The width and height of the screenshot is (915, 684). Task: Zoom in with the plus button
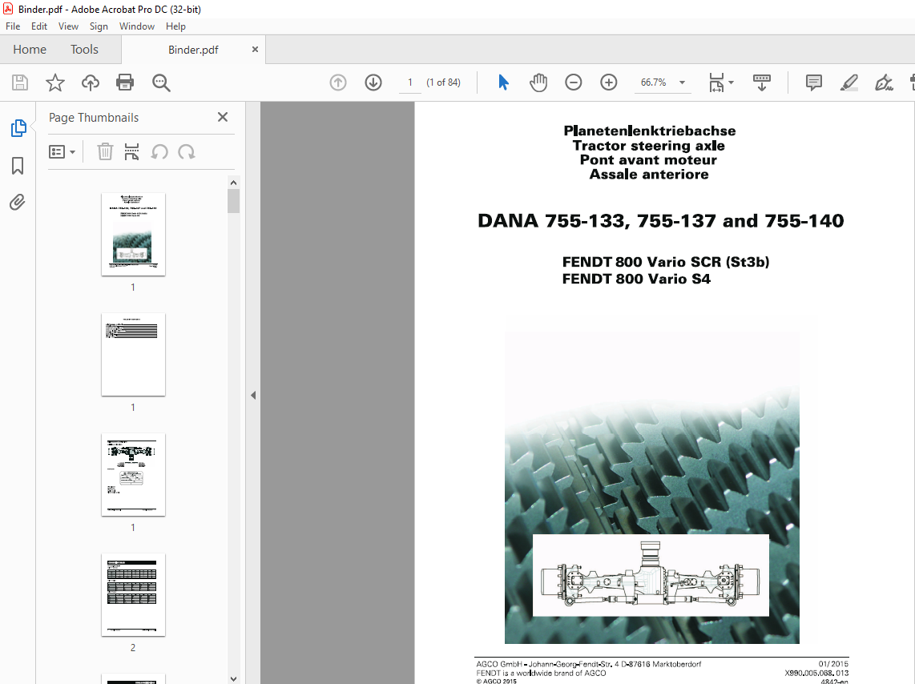(x=609, y=82)
